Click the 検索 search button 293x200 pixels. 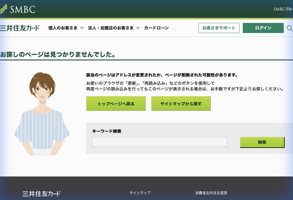click(x=262, y=142)
